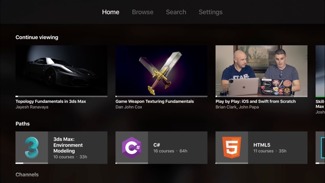
Task: Select the Home tab
Action: coord(110,12)
